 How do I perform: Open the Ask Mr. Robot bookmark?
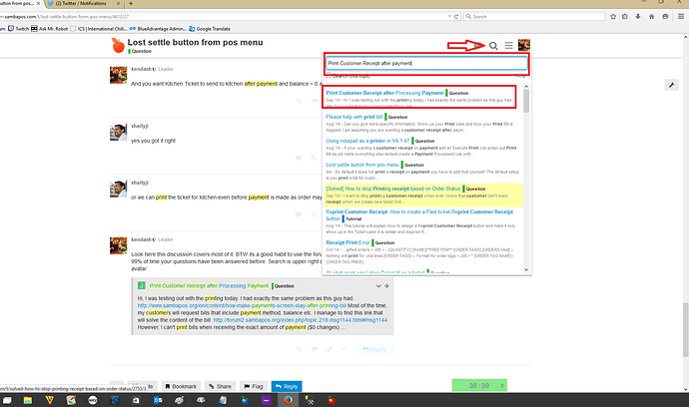pos(49,29)
